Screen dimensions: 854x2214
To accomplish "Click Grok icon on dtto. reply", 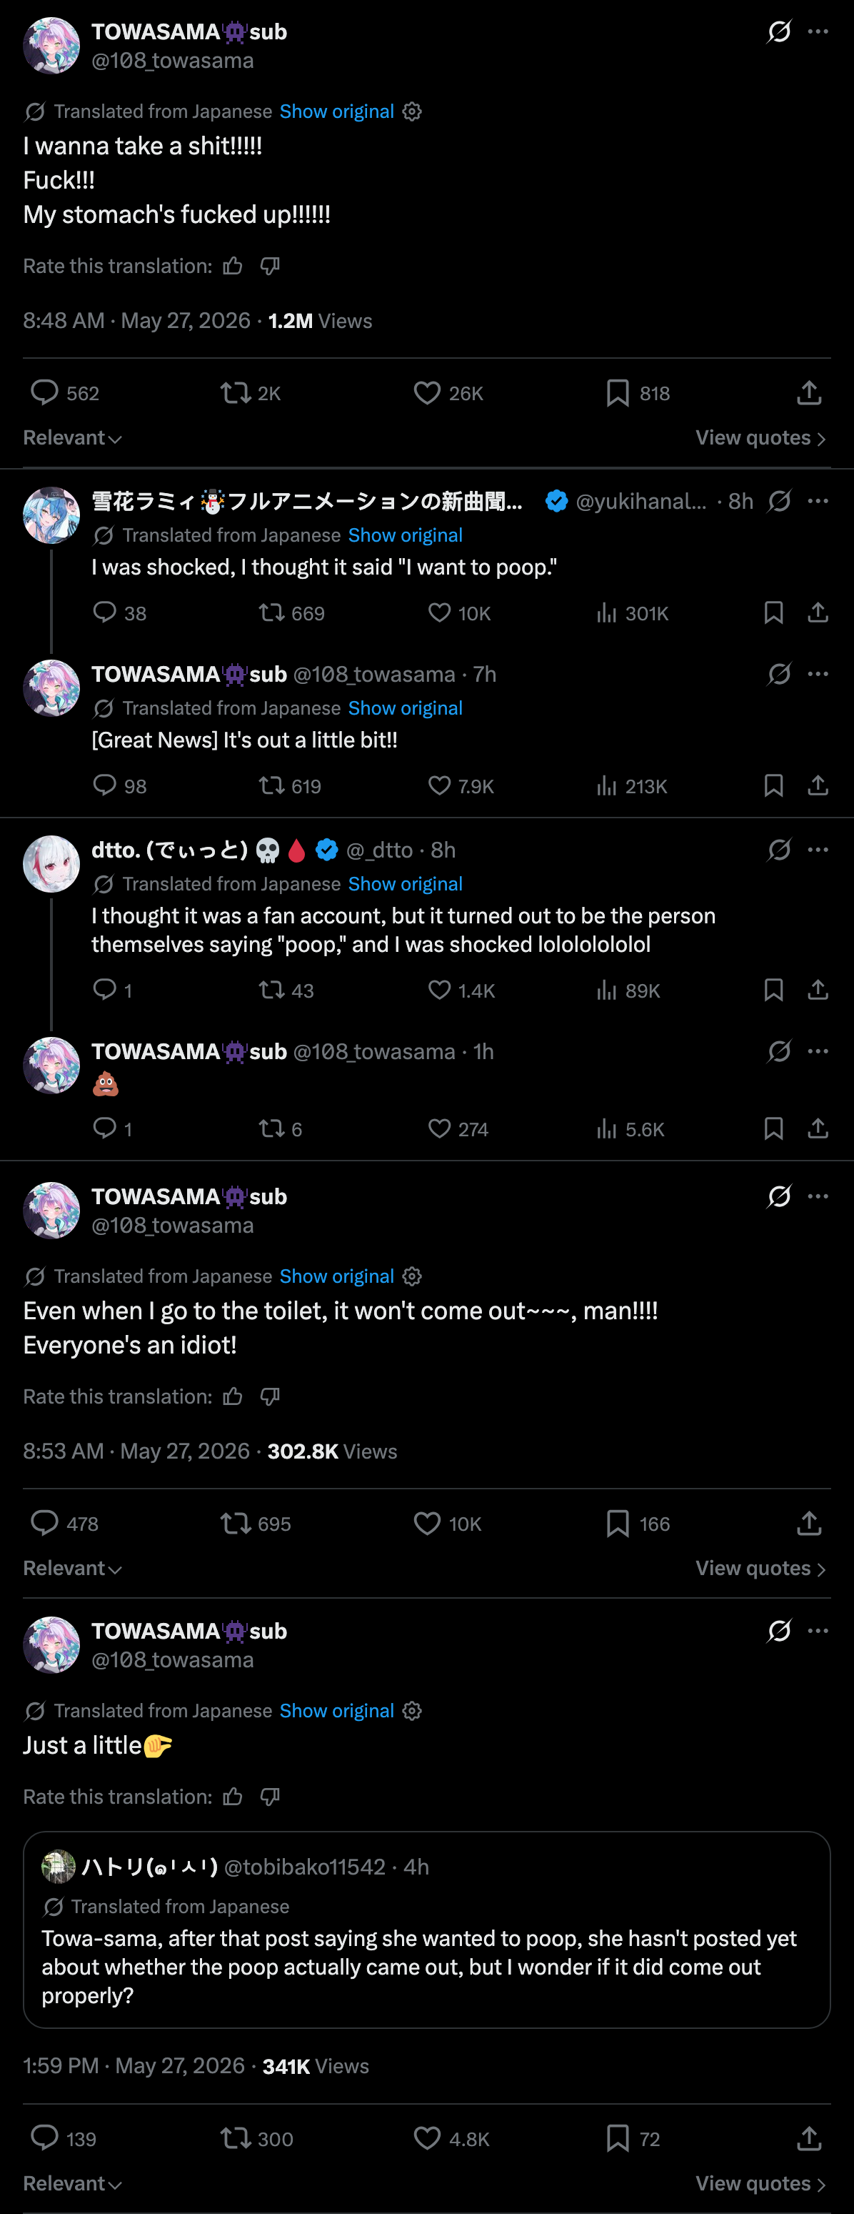I will tap(779, 850).
